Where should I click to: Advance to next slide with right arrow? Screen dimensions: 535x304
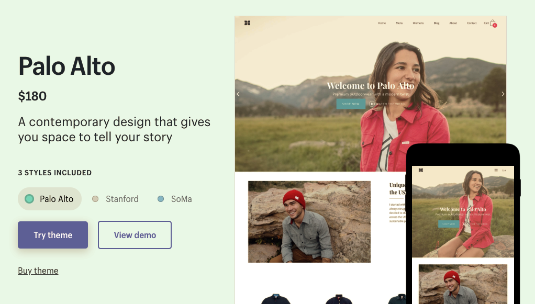[x=503, y=94]
